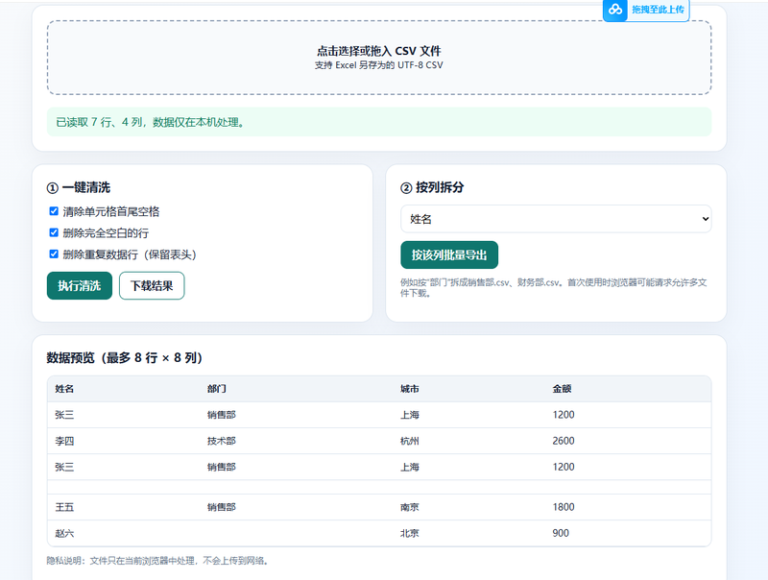Toggle 删除完全空白的行 checkbox
This screenshot has width=768, height=580.
pos(54,232)
